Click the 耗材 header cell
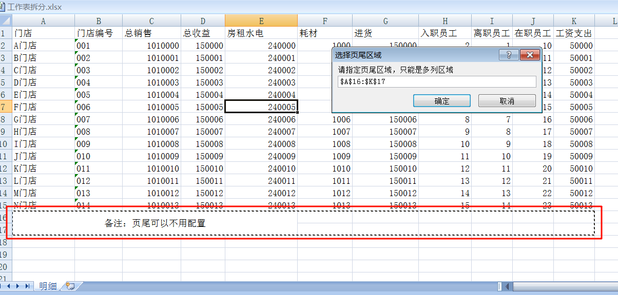The width and height of the screenshot is (618, 295). (x=325, y=33)
